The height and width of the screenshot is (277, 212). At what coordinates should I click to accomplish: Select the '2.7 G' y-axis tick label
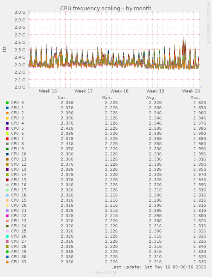click(x=20, y=35)
